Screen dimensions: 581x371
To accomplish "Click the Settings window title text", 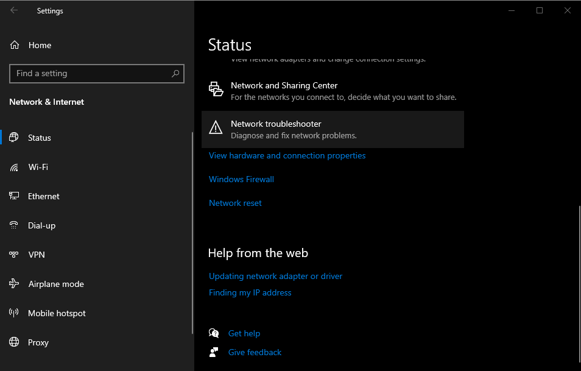I will pos(50,11).
